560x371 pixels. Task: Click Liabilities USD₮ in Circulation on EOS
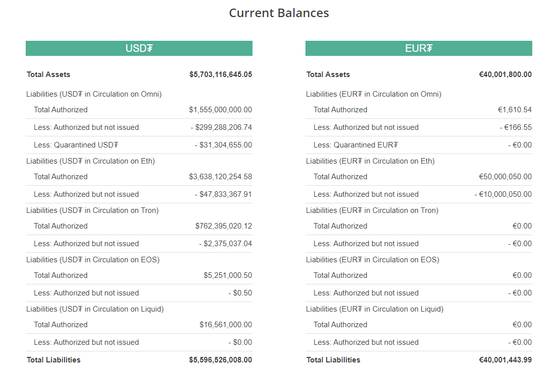click(93, 260)
